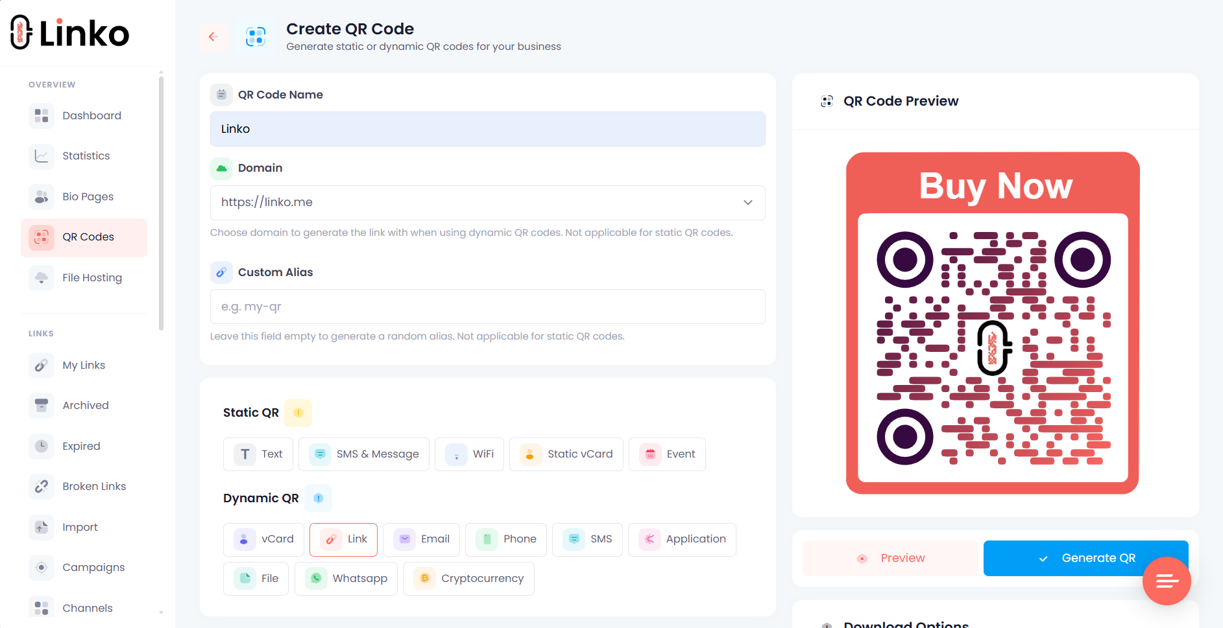1223x628 pixels.
Task: Open Statistics from the sidebar
Action: (x=84, y=156)
